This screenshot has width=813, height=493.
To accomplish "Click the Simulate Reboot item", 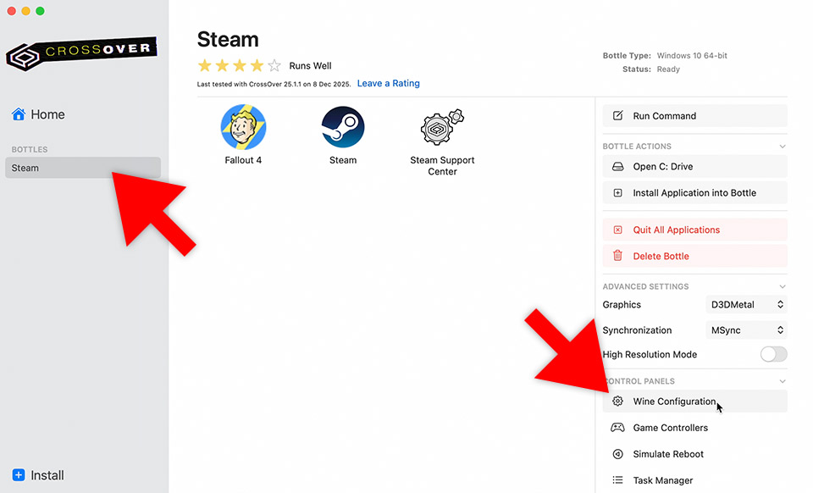I will point(668,454).
